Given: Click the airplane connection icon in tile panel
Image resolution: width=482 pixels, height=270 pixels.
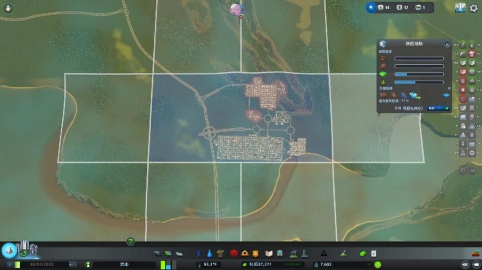Looking at the screenshot, I should point(414,96).
